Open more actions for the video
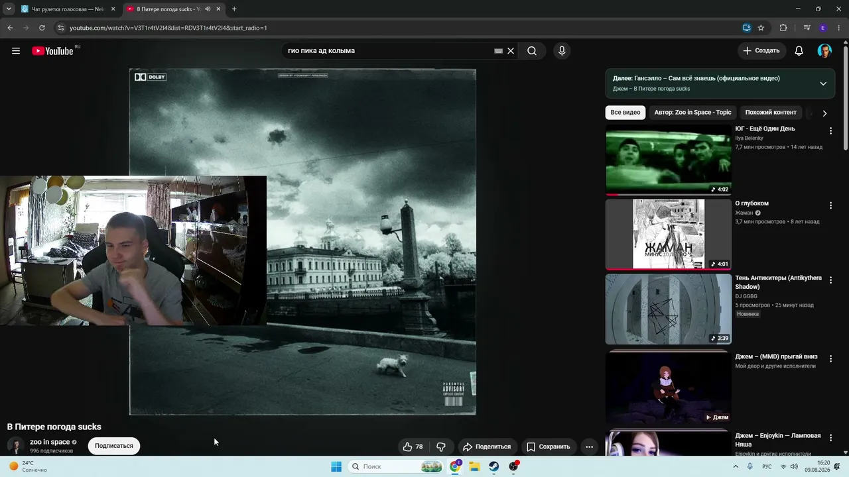Screen dimensions: 849x477 click(x=589, y=447)
